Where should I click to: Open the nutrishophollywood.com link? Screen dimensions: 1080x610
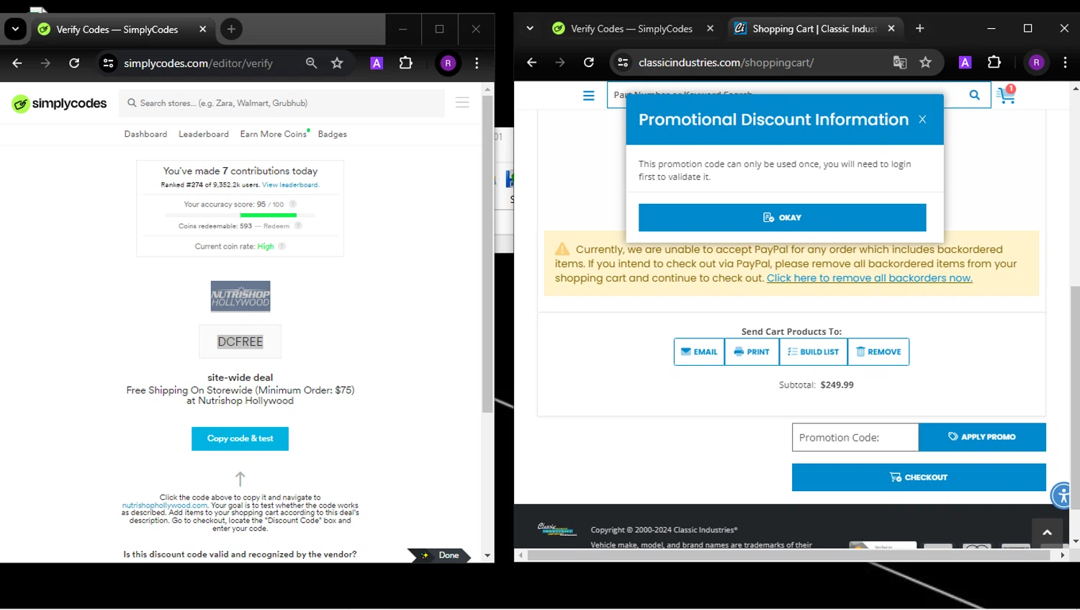click(x=165, y=506)
